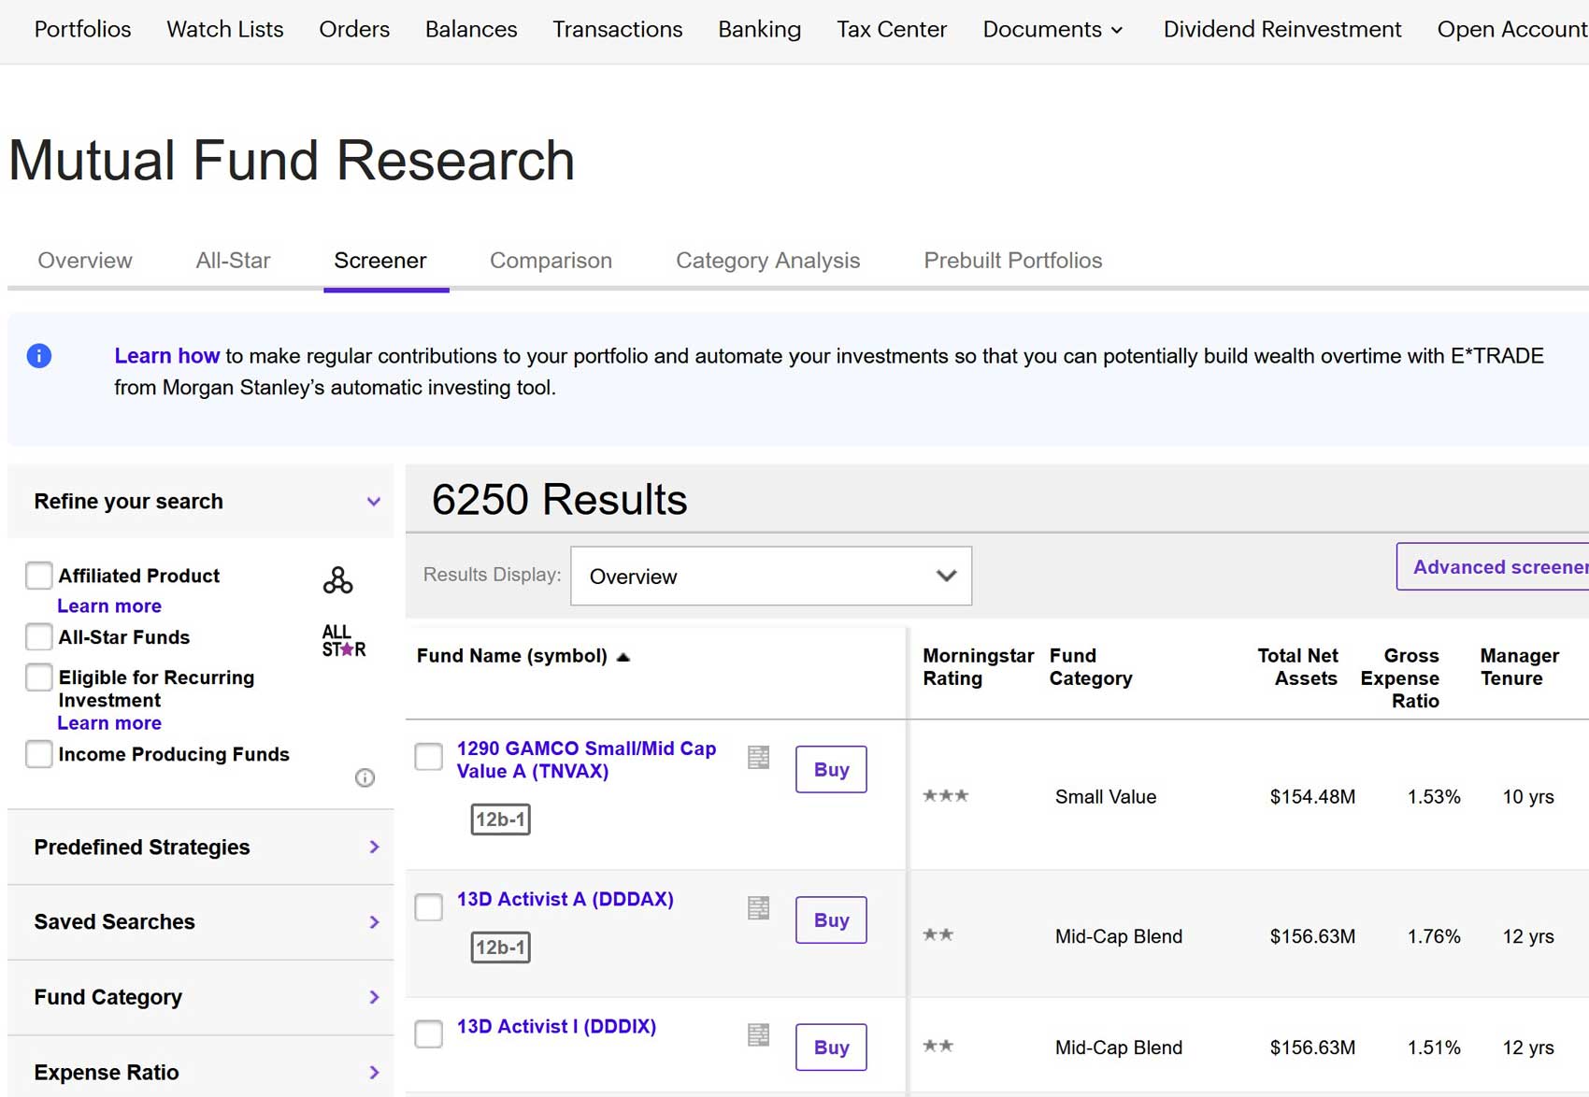This screenshot has width=1589, height=1097.
Task: Click the $154.48M net assets value
Action: click(x=1312, y=797)
